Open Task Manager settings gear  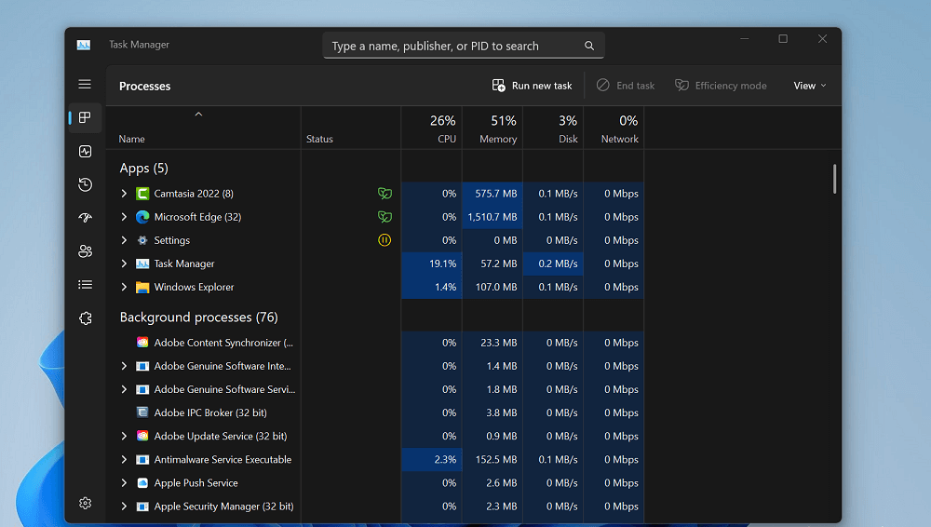85,503
